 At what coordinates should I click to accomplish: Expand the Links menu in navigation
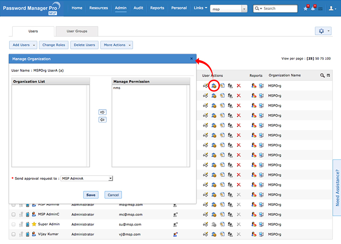(x=200, y=8)
